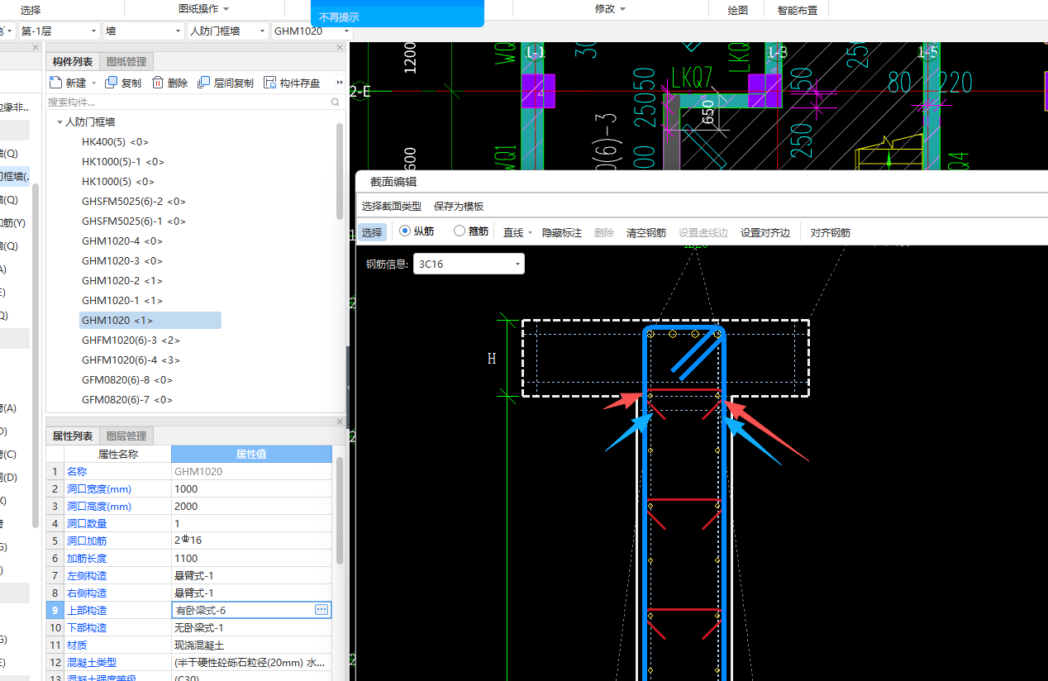This screenshot has width=1048, height=681.
Task: Select the 箍筋 radio button
Action: [460, 231]
